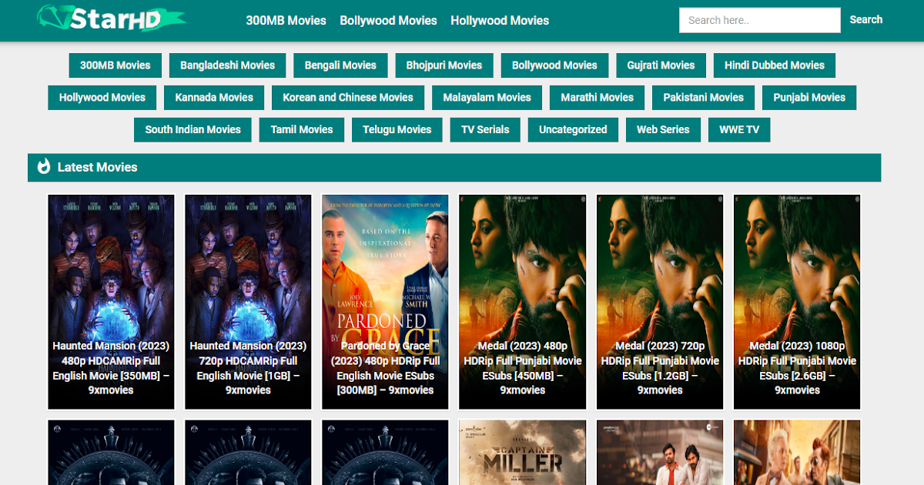The width and height of the screenshot is (924, 485).
Task: Go to the TV Serials category
Action: pos(485,130)
